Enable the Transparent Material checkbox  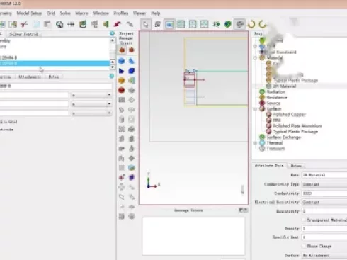point(304,220)
